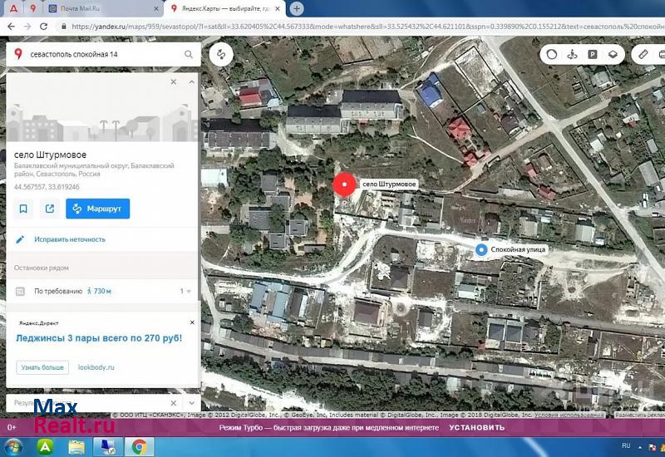Collapse the place card with chevron

point(192,82)
